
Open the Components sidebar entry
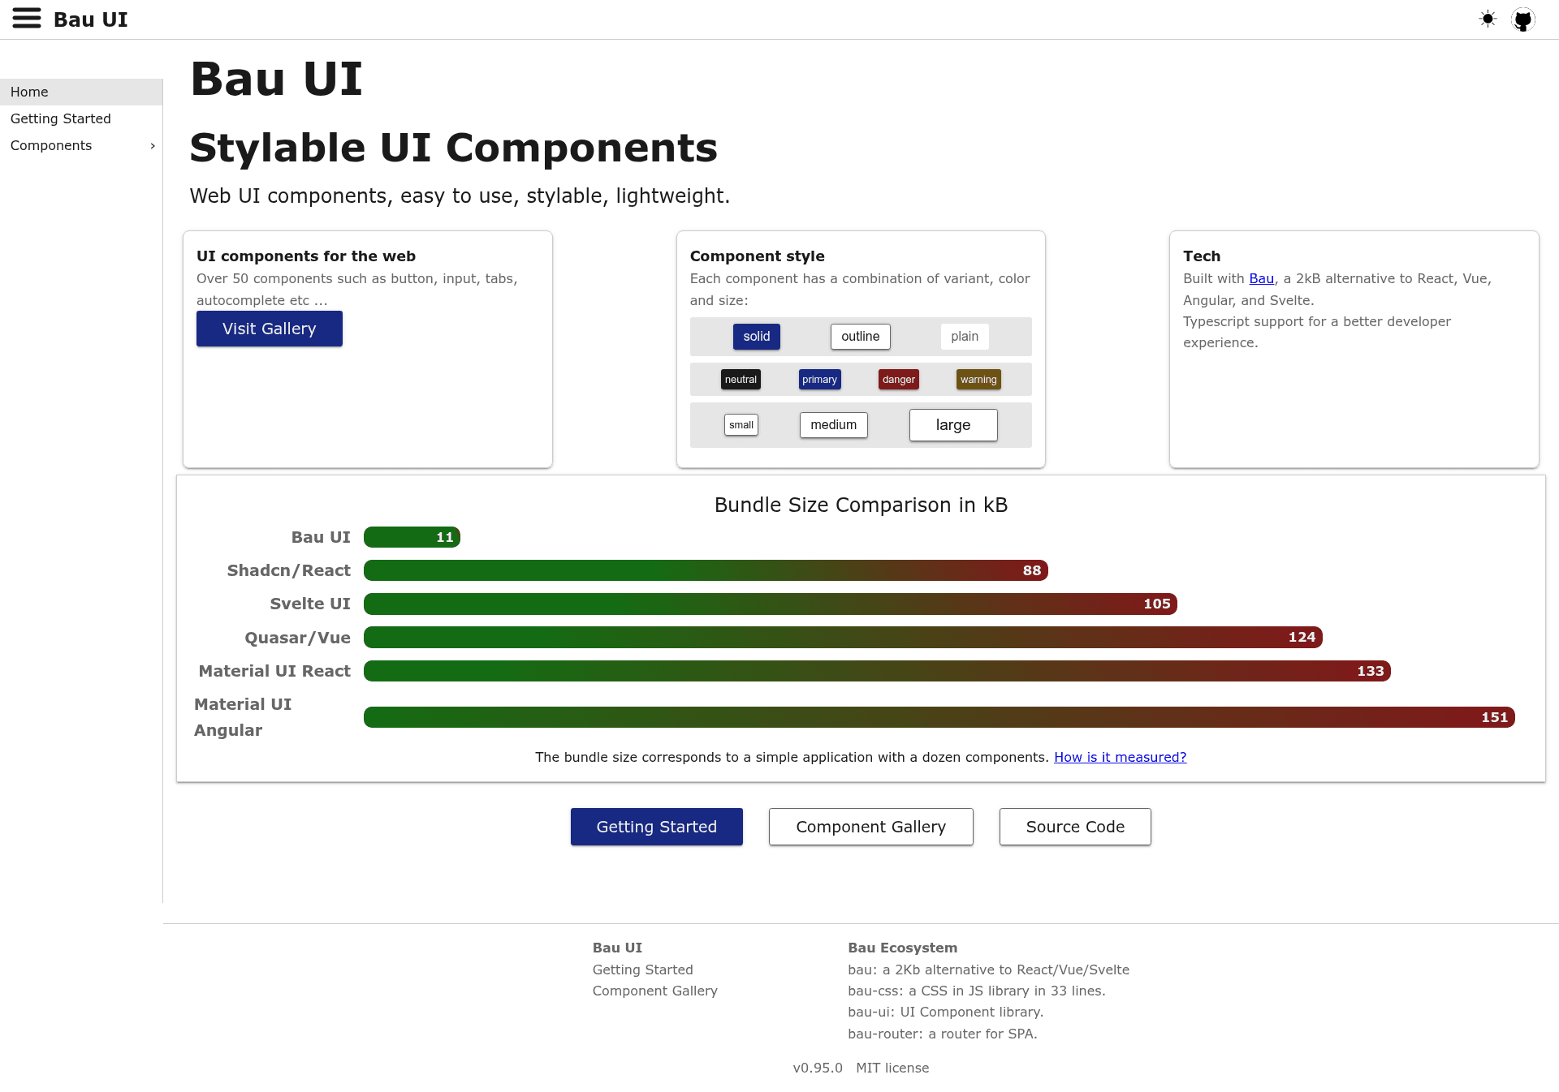point(81,145)
